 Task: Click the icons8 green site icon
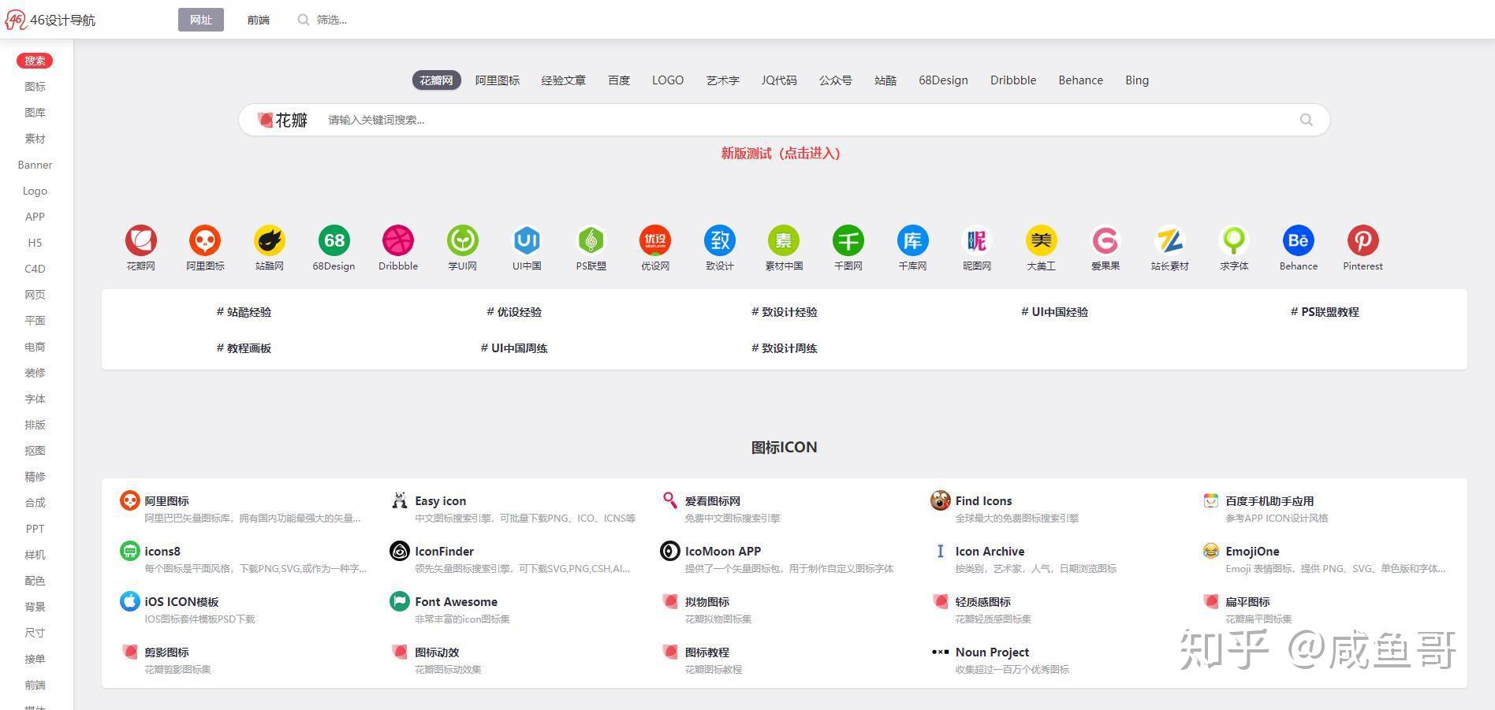pyautogui.click(x=130, y=551)
